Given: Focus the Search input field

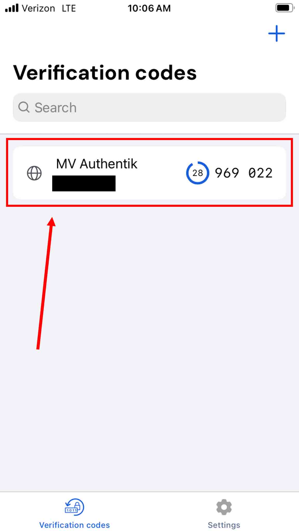Looking at the screenshot, I should (x=149, y=107).
